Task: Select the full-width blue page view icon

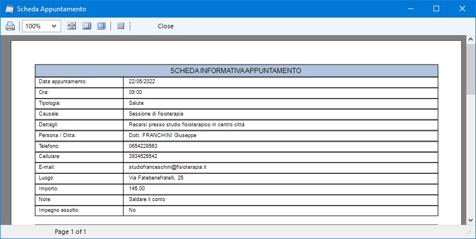Action: [101, 26]
